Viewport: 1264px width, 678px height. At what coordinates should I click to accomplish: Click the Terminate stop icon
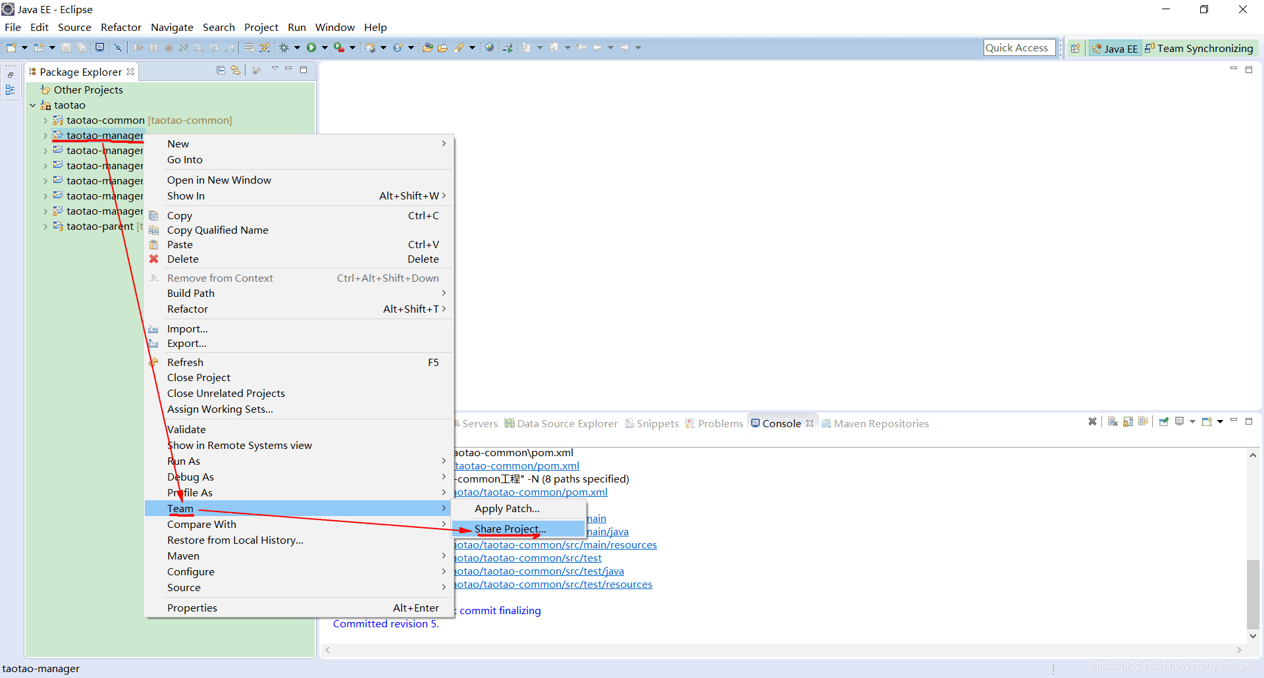click(169, 47)
